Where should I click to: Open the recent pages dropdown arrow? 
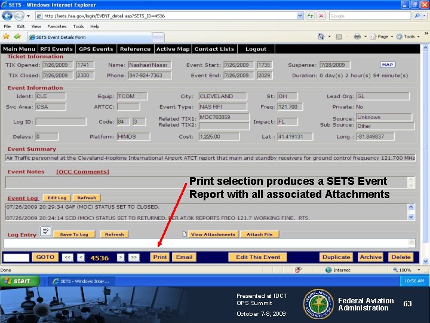tap(28, 16)
